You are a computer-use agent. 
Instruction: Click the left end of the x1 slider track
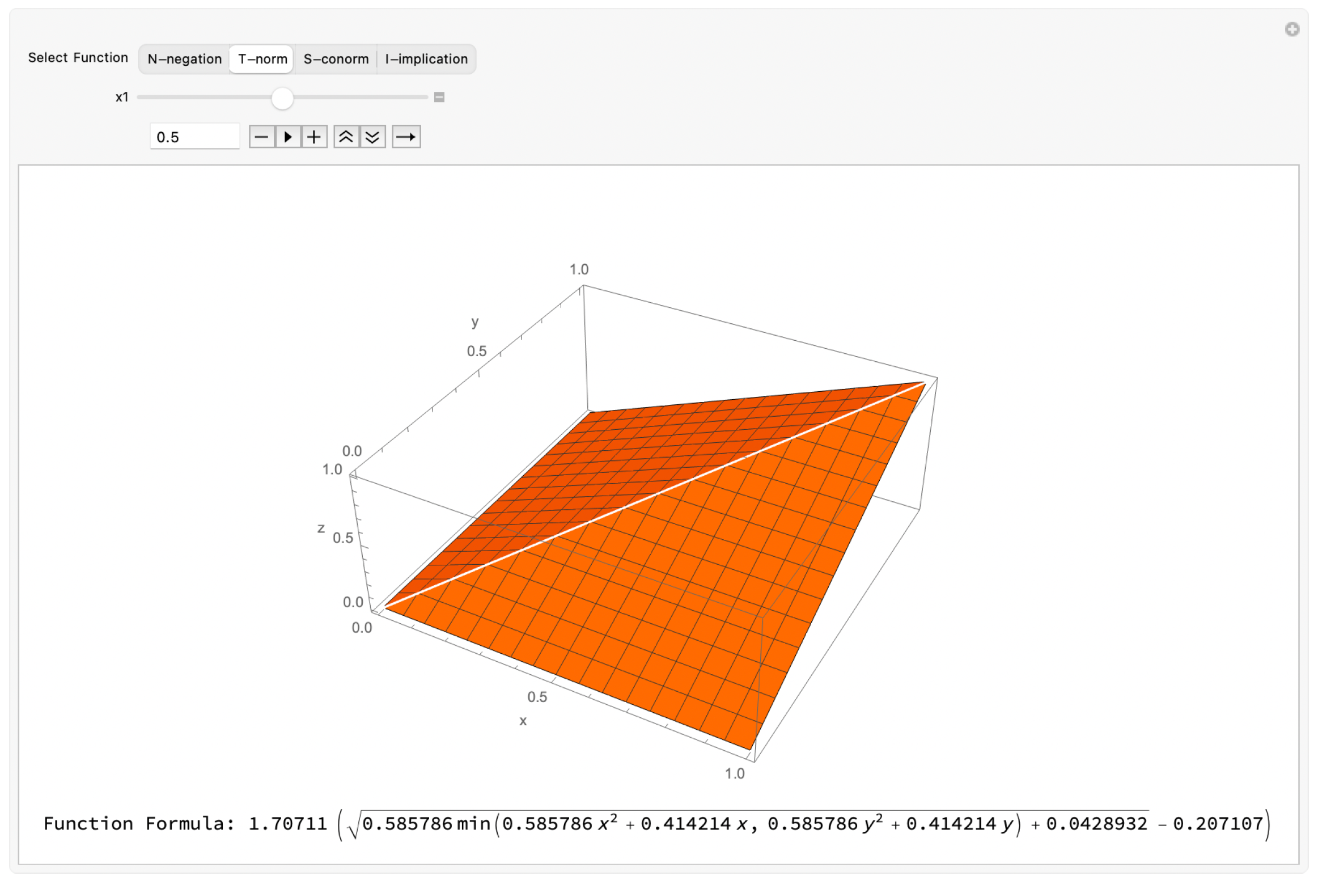coord(140,97)
